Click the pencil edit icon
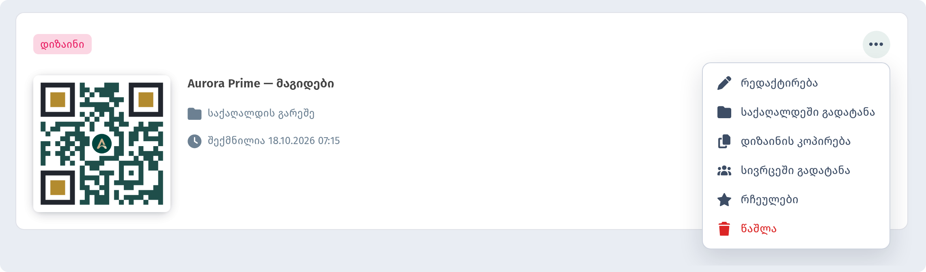Image resolution: width=926 pixels, height=272 pixels. point(724,83)
